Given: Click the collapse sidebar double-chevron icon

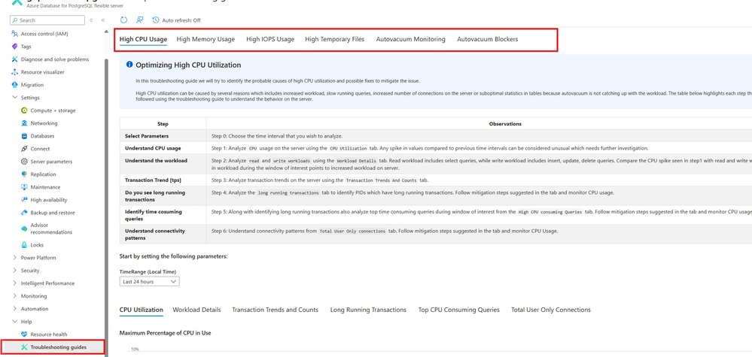Looking at the screenshot, I should pos(103,20).
